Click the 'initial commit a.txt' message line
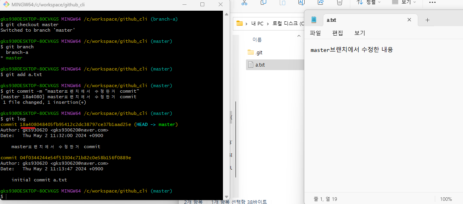The height and width of the screenshot is (204, 463). pyautogui.click(x=39, y=180)
